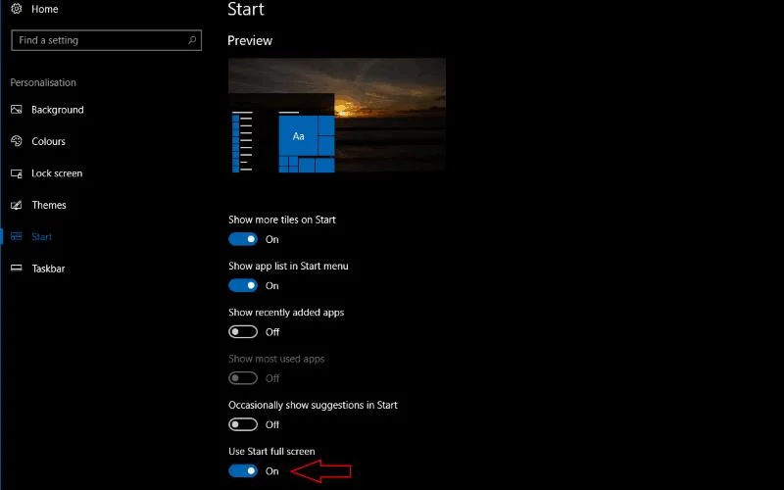
Task: Click the Personalisation heading
Action: 43,82
